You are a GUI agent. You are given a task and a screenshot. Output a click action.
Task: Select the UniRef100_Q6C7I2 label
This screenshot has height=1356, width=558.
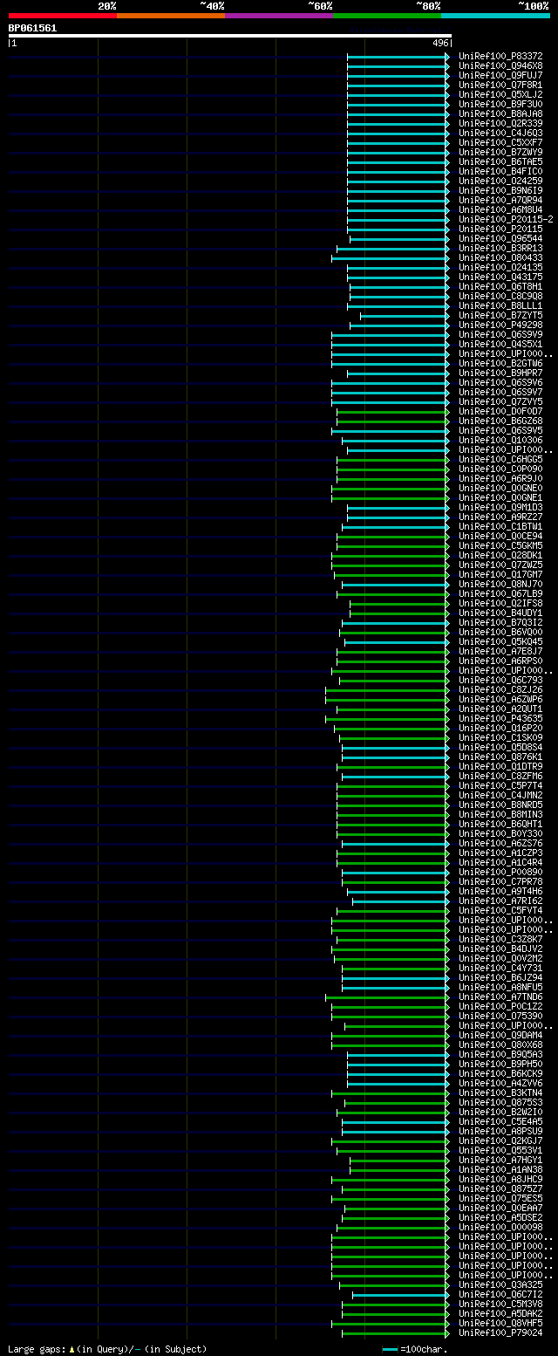500,1295
